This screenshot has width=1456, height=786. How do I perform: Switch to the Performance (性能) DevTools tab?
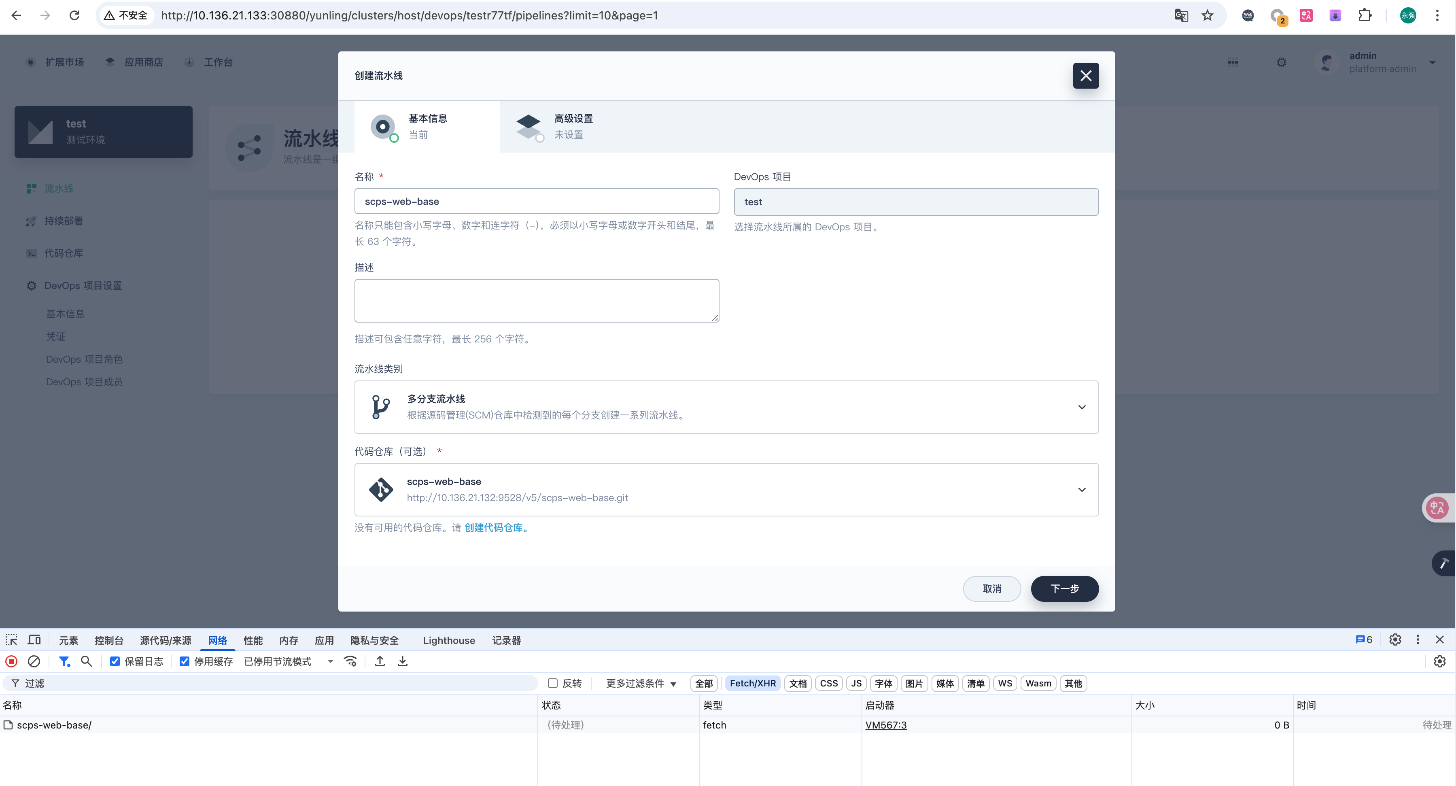[x=253, y=640]
